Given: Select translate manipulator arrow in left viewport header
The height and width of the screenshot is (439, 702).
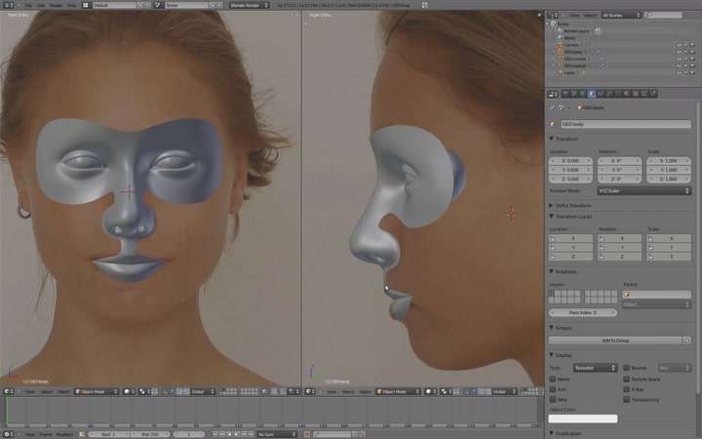Looking at the screenshot, I should pos(172,391).
